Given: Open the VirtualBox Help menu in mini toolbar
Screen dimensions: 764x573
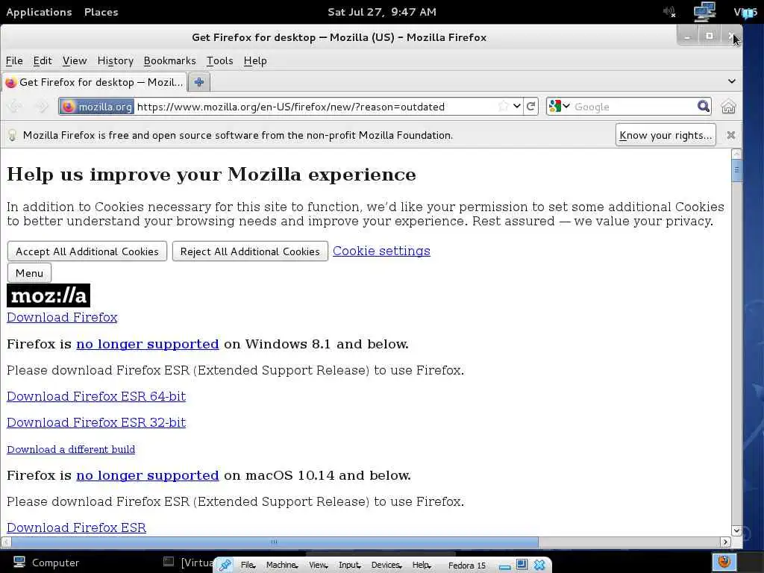Looking at the screenshot, I should 422,566.
